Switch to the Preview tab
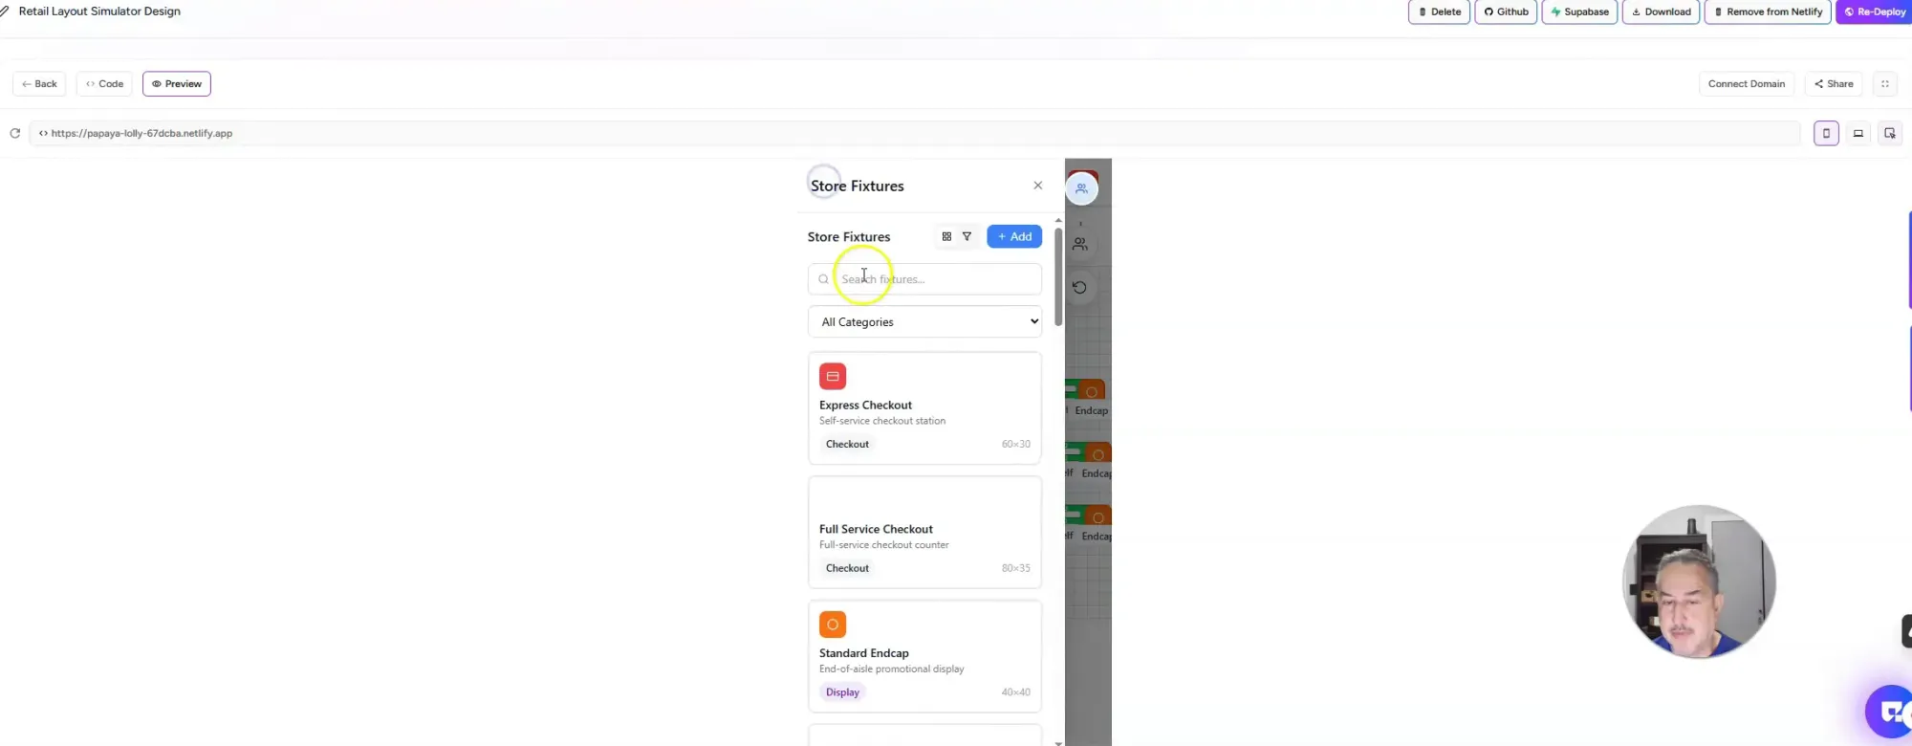 [x=177, y=84]
